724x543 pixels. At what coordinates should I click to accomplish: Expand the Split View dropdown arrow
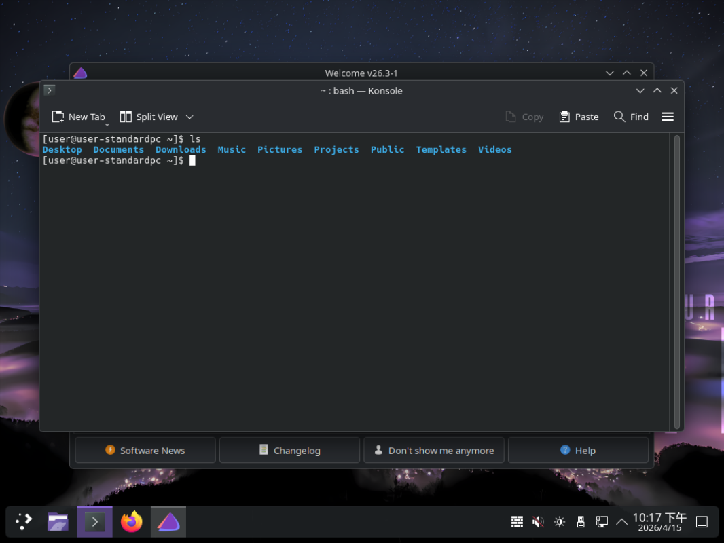189,117
